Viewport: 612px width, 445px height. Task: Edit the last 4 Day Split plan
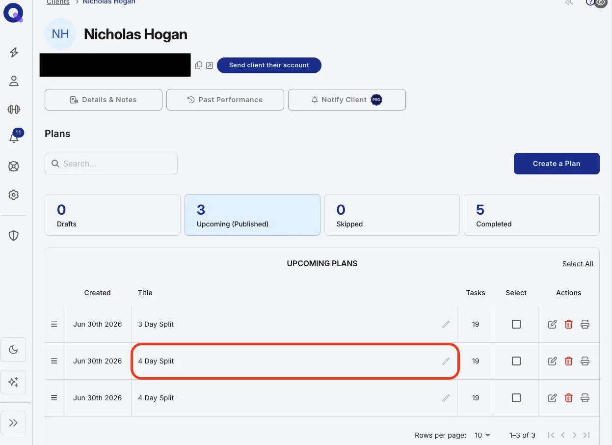(x=552, y=398)
